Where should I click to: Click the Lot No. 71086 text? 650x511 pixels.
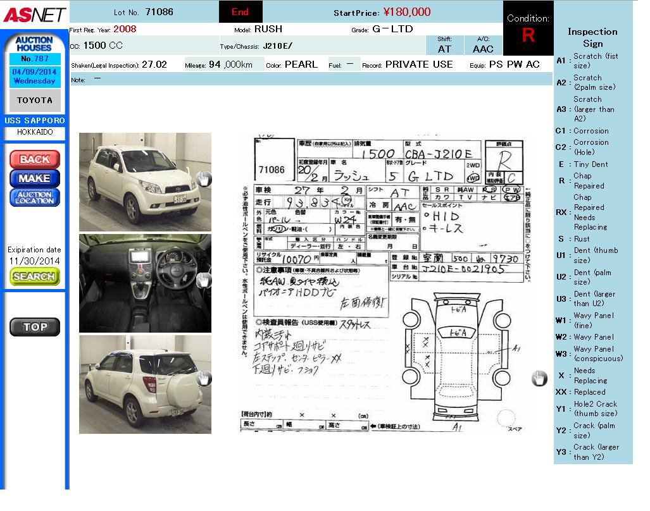(x=144, y=12)
